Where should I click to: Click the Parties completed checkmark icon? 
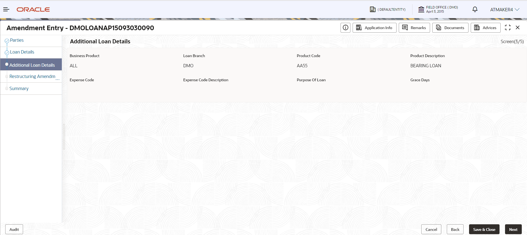pos(7,41)
